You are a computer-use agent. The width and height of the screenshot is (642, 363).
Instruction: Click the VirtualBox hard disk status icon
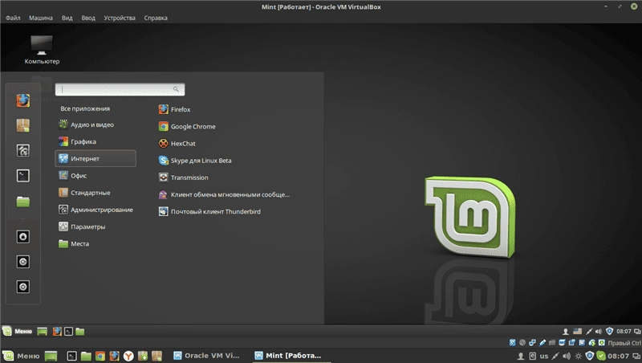513,343
